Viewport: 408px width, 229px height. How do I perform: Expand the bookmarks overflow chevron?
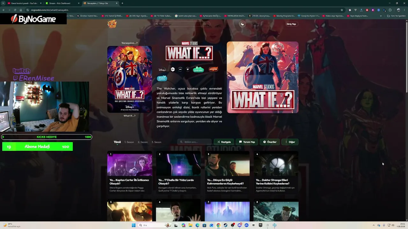381,16
